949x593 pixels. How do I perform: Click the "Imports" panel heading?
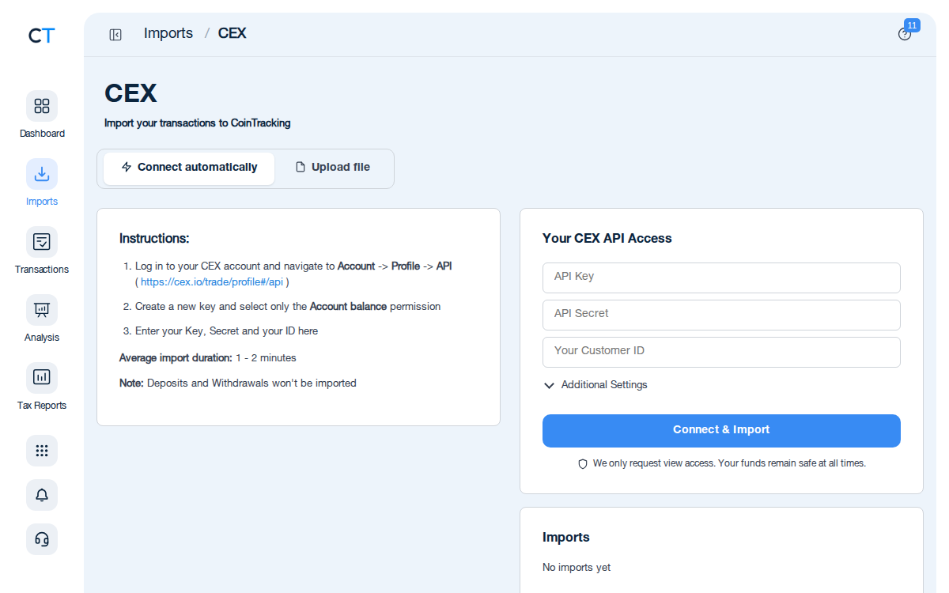[x=566, y=537]
